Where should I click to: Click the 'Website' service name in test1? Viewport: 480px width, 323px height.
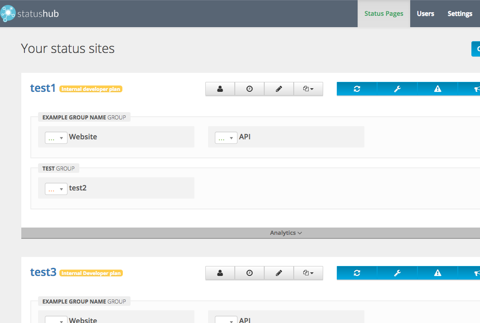[x=83, y=137]
